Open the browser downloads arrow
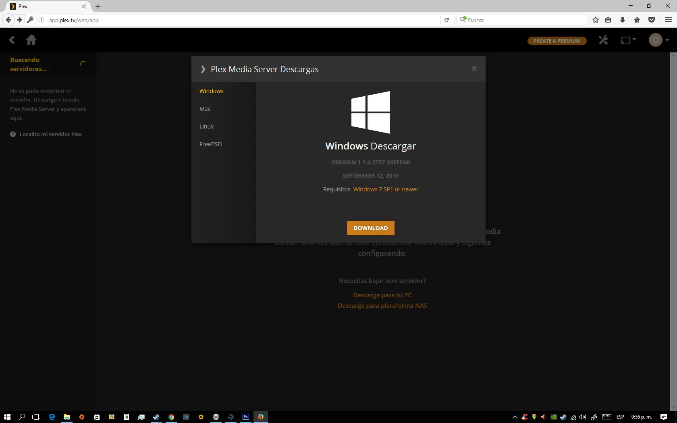The width and height of the screenshot is (677, 423). (623, 20)
